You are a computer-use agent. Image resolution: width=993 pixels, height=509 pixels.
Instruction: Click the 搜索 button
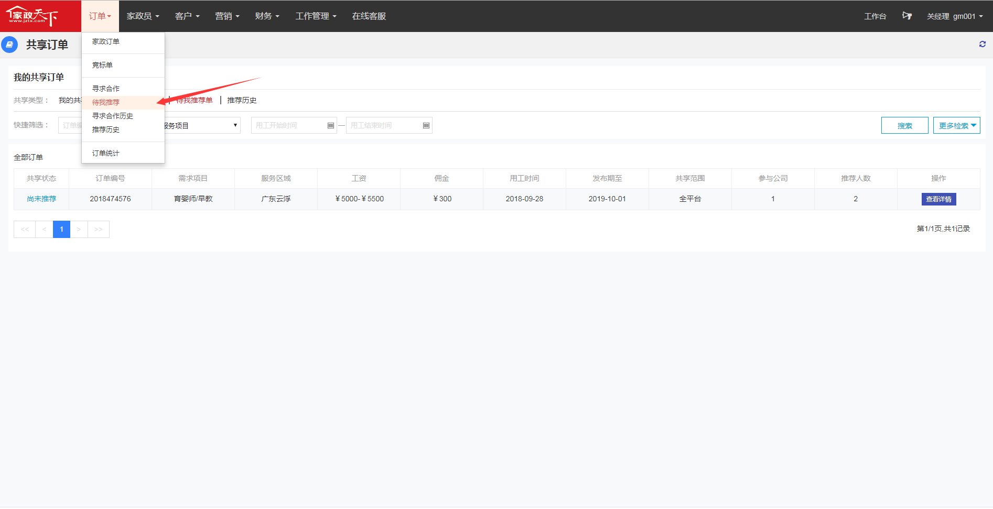pyautogui.click(x=904, y=125)
